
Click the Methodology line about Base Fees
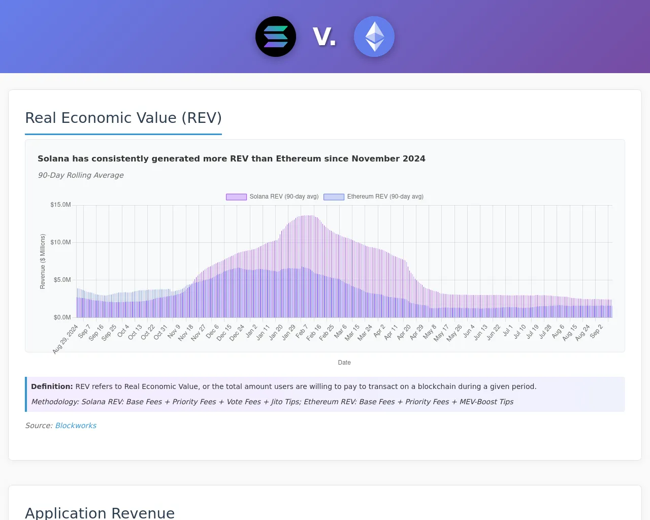click(x=272, y=402)
